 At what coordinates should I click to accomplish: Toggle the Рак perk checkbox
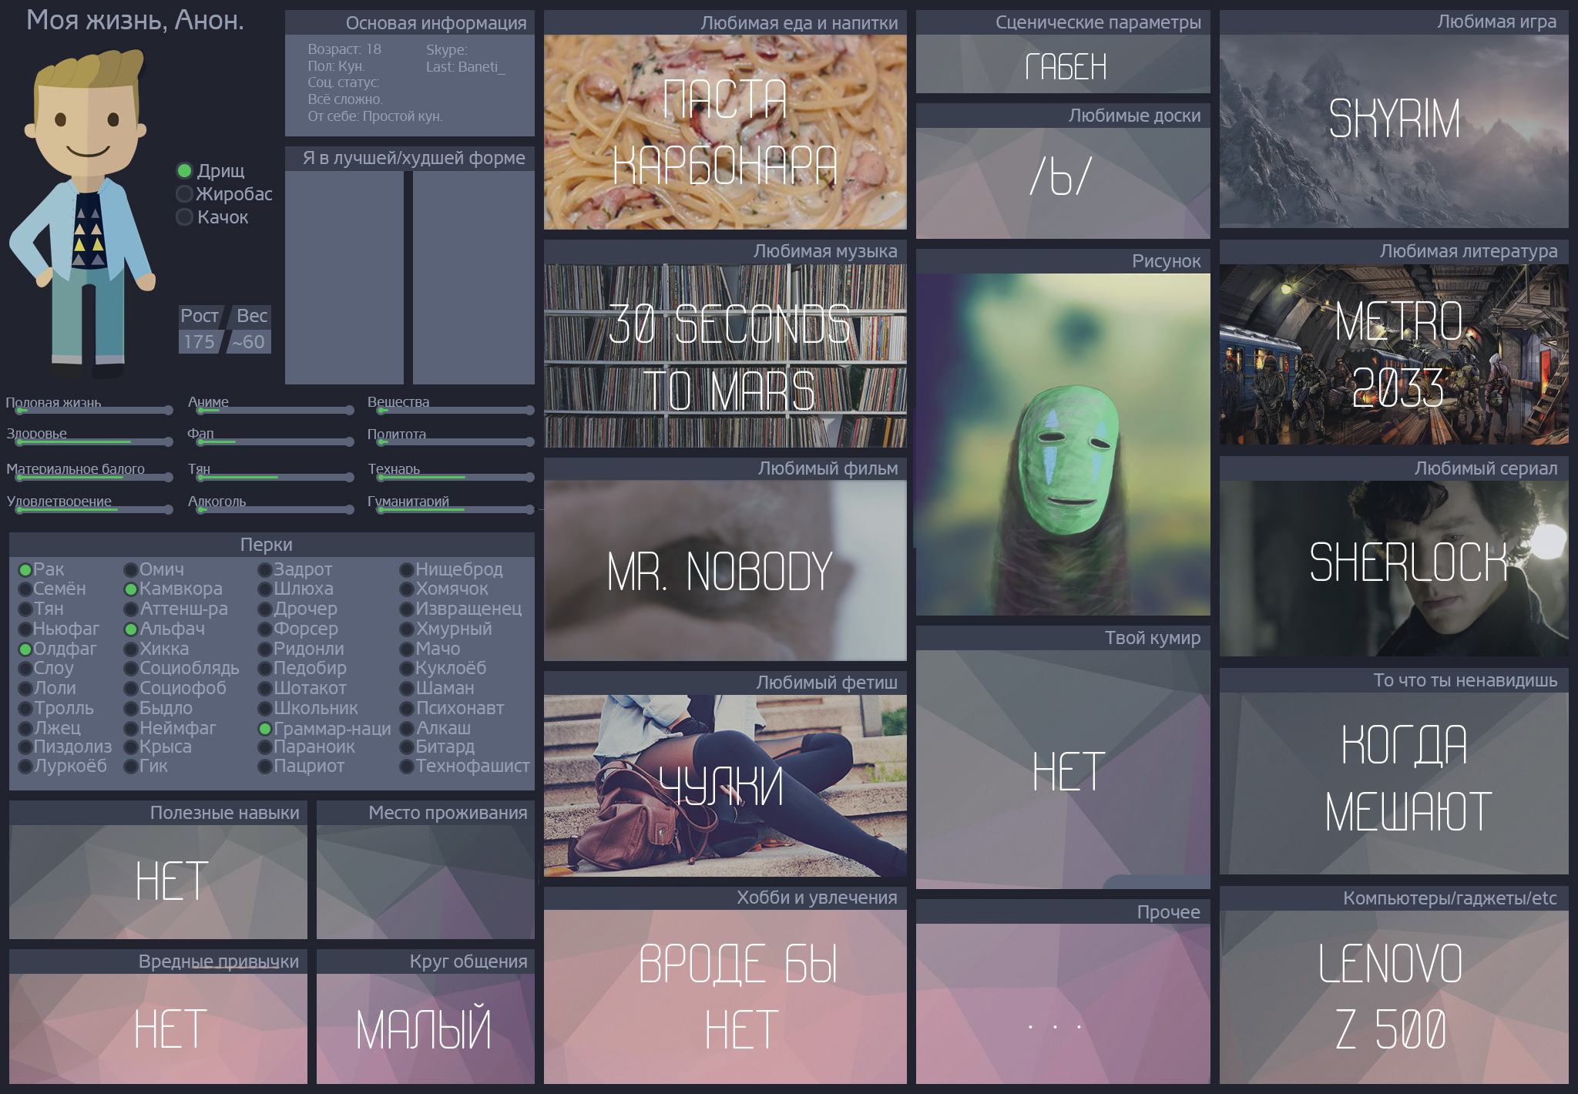pos(25,570)
